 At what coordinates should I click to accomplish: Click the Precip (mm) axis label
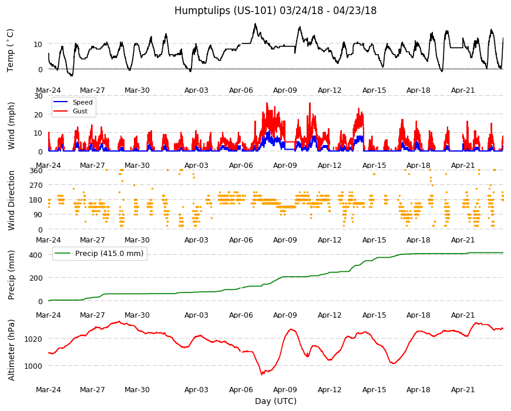[11, 275]
